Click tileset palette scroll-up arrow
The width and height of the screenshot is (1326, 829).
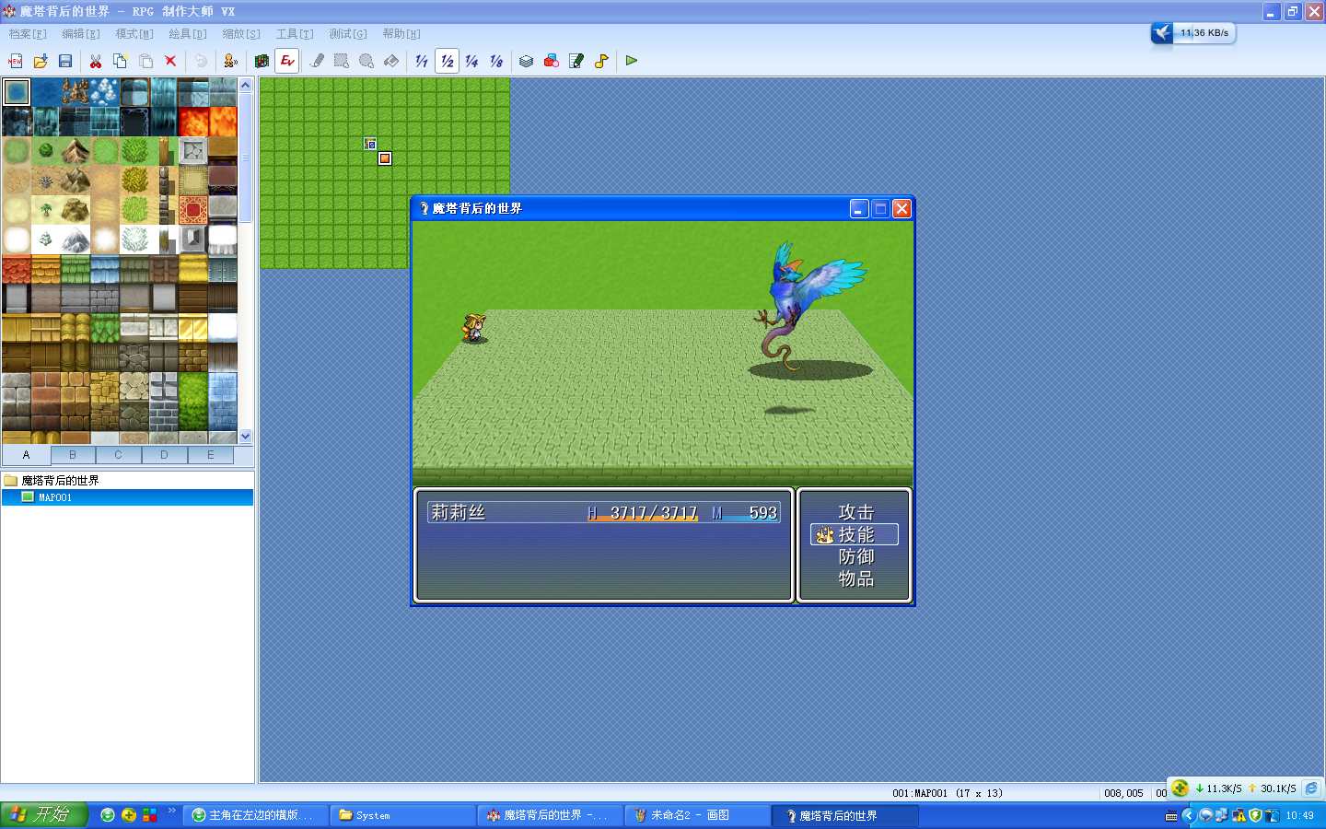245,85
